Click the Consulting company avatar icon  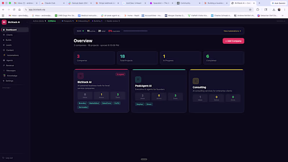click(x=195, y=81)
